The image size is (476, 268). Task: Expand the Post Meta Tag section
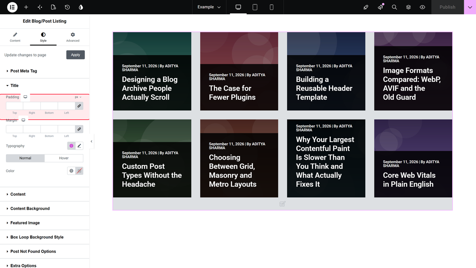45,71
